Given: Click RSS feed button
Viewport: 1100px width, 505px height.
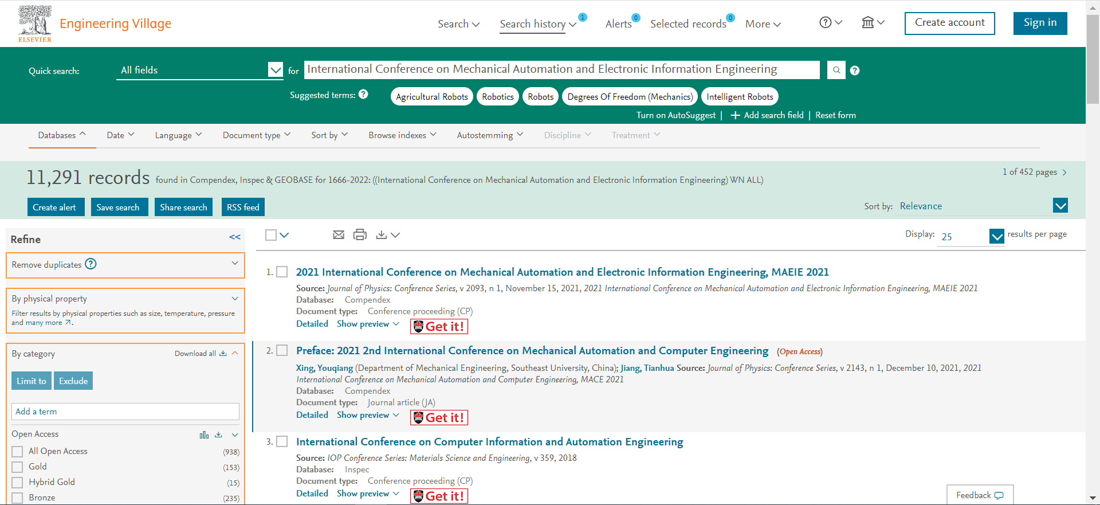Looking at the screenshot, I should [243, 207].
